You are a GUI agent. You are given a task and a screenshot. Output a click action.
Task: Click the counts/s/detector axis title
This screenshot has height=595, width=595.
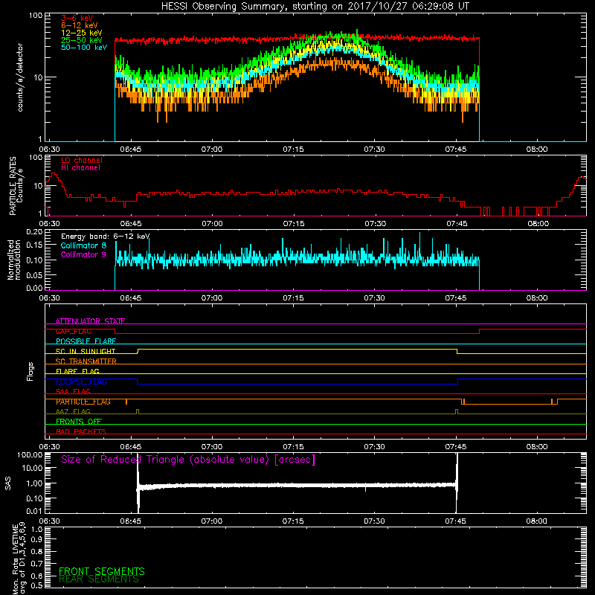[20, 77]
